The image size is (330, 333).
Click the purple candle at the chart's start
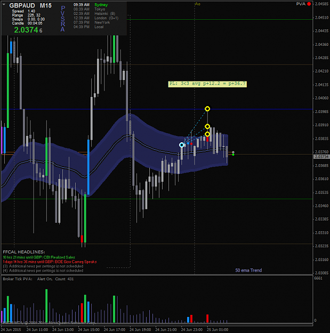pos(2,140)
